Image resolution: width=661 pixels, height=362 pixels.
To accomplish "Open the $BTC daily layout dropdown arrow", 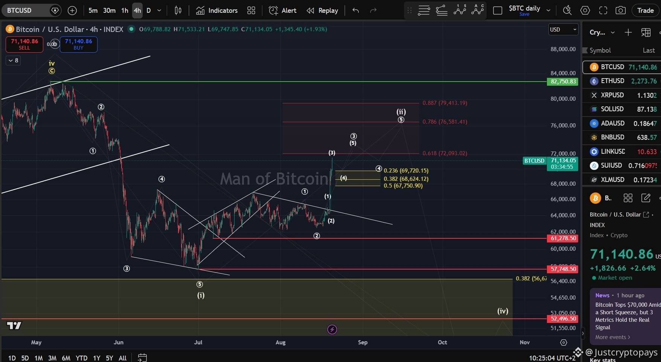I will click(548, 11).
